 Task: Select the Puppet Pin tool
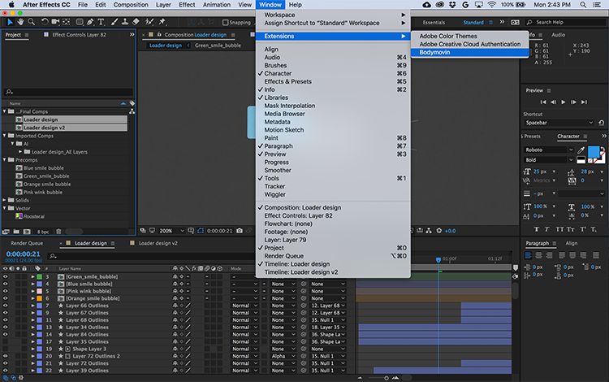tap(162, 22)
